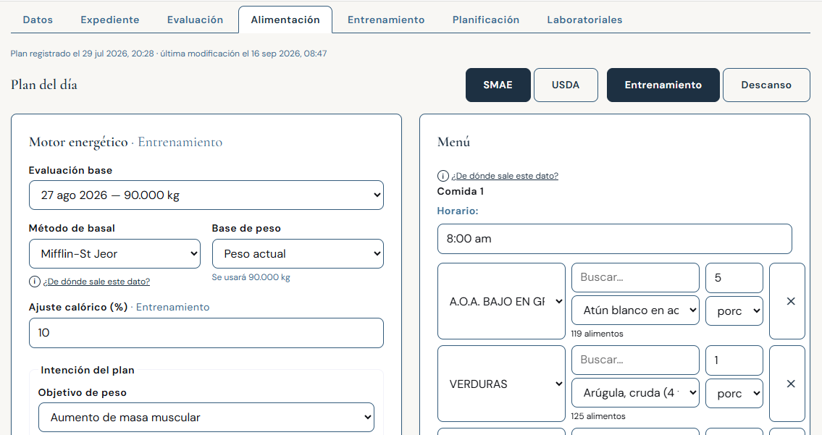Go to the Datos tab
This screenshot has width=822, height=435.
[x=38, y=20]
